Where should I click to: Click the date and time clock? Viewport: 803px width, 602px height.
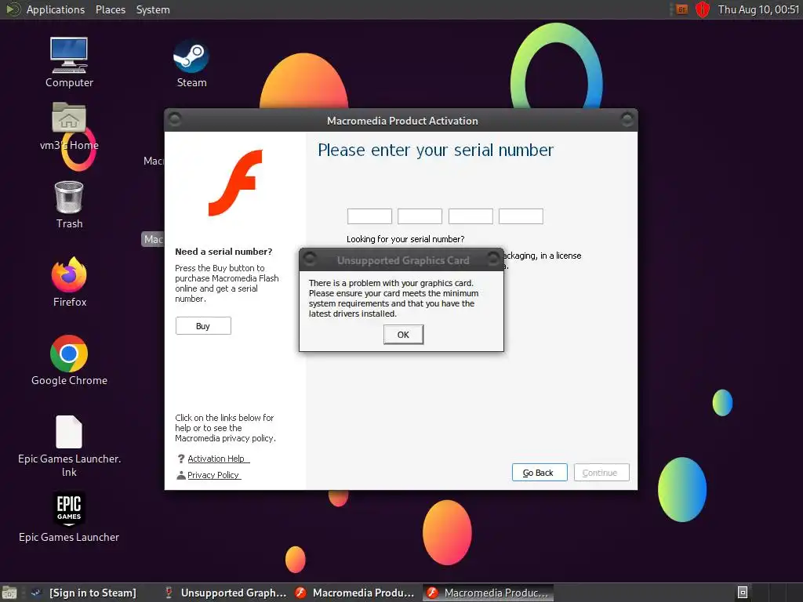758,9
